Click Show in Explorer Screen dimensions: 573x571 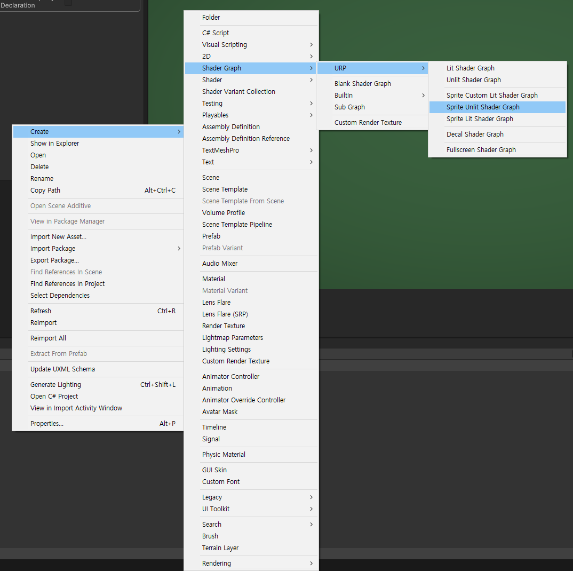tap(98, 144)
